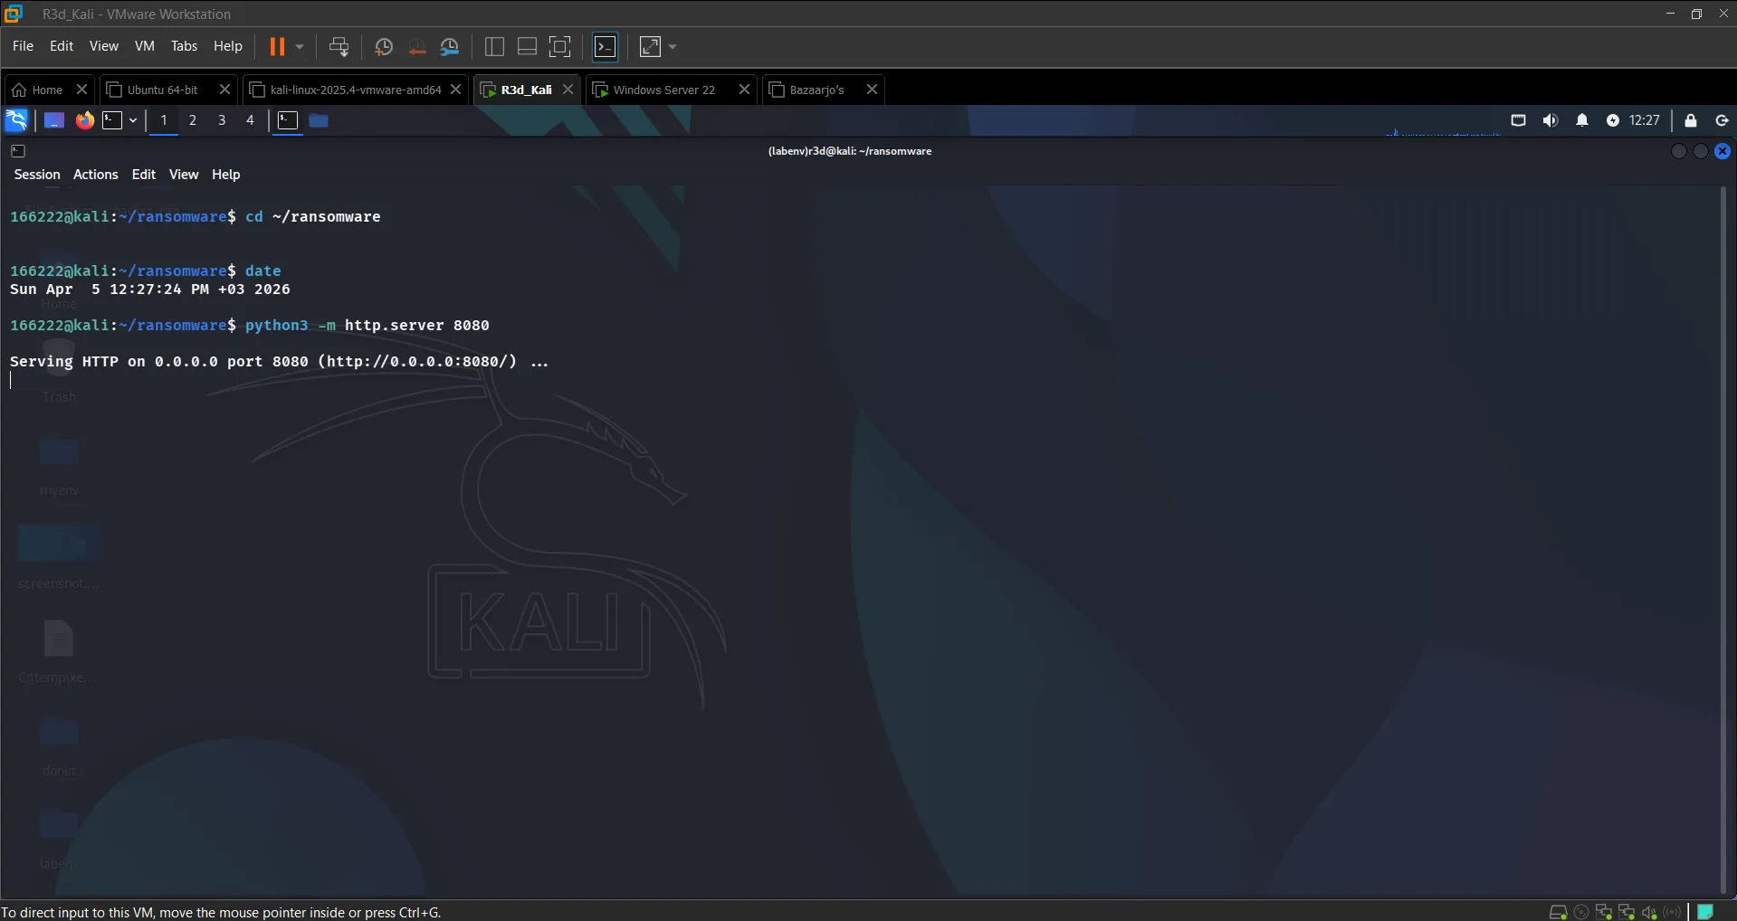
Task: Open the notifications bell
Action: tap(1582, 120)
